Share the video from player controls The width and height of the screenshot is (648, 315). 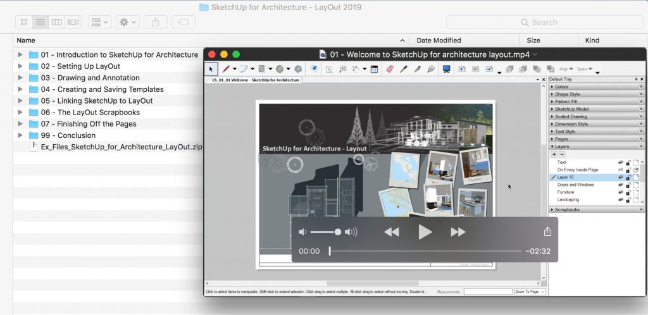pos(547,232)
